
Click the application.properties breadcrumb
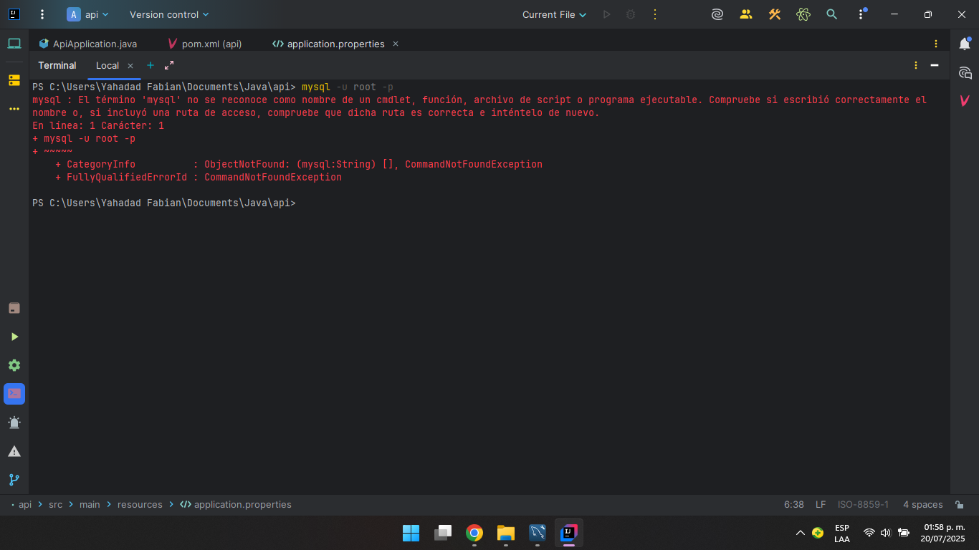(236, 504)
